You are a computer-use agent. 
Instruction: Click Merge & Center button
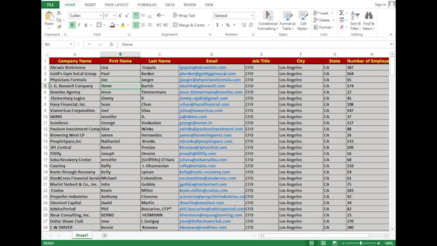pos(189,25)
